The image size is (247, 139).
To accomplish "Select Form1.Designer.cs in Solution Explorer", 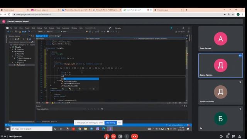I will 25,58.
